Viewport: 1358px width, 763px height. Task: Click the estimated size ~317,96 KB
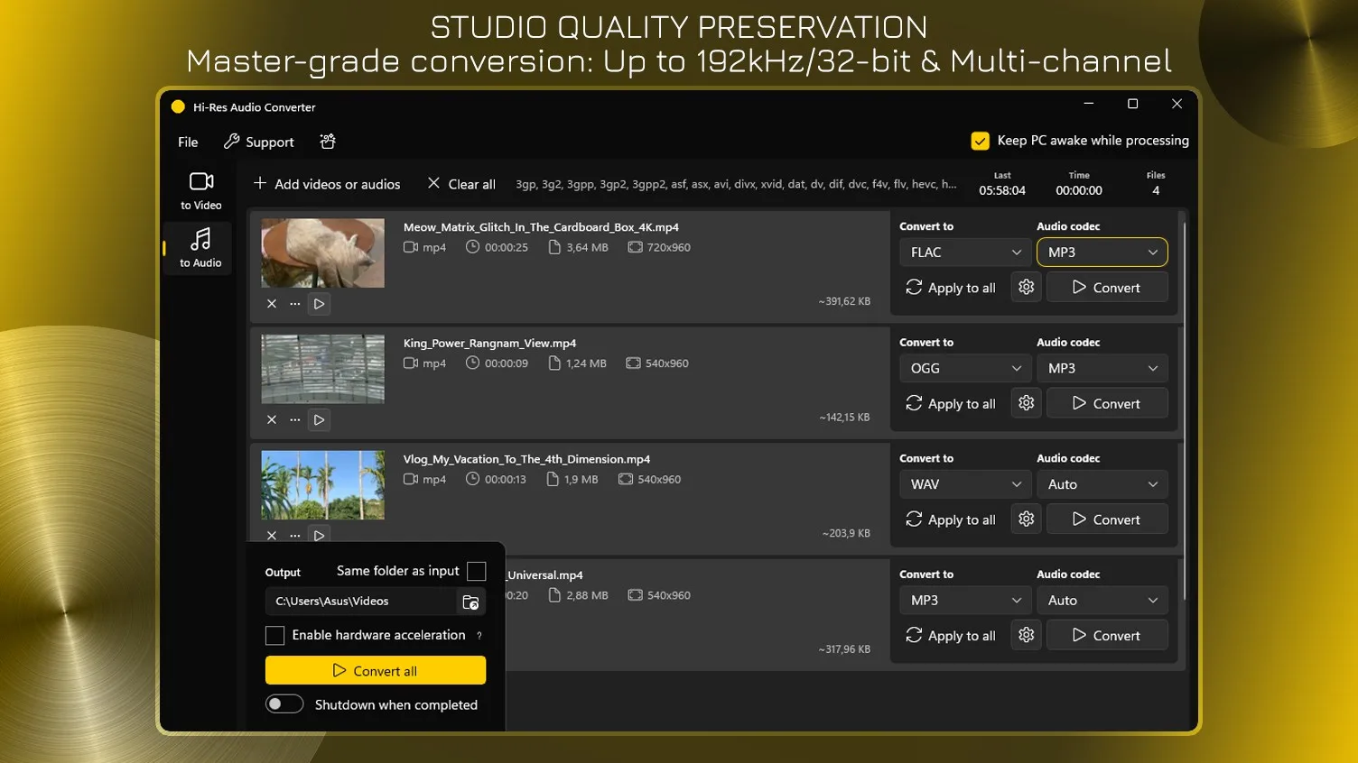[x=844, y=649]
